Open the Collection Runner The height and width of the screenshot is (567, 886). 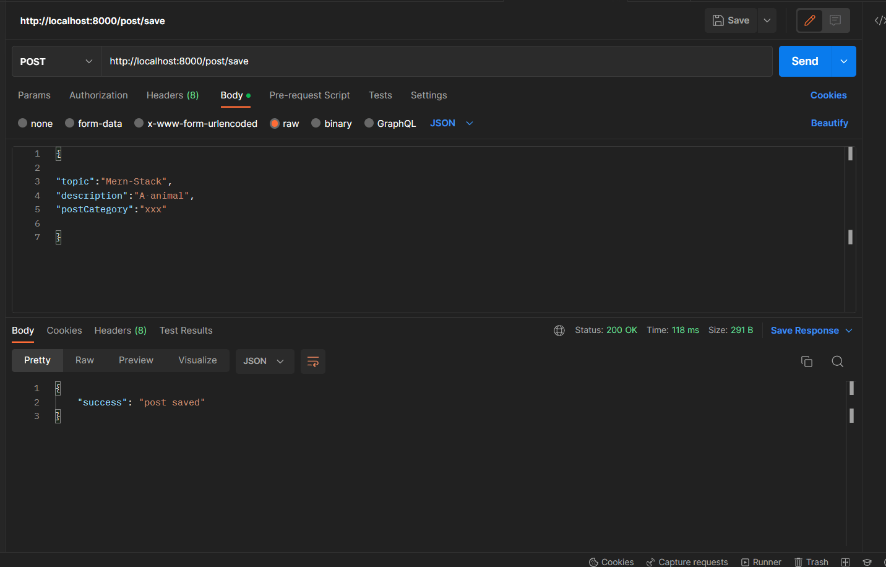[760, 561]
